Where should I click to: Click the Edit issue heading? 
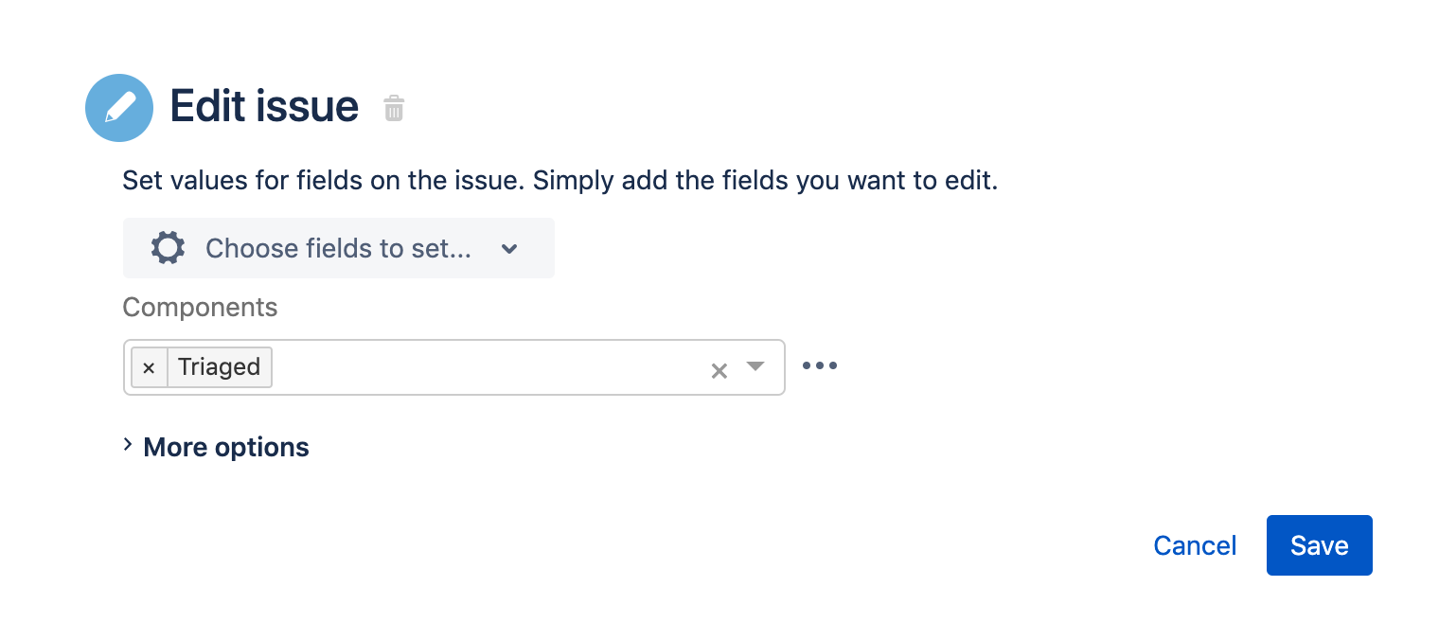(x=264, y=107)
